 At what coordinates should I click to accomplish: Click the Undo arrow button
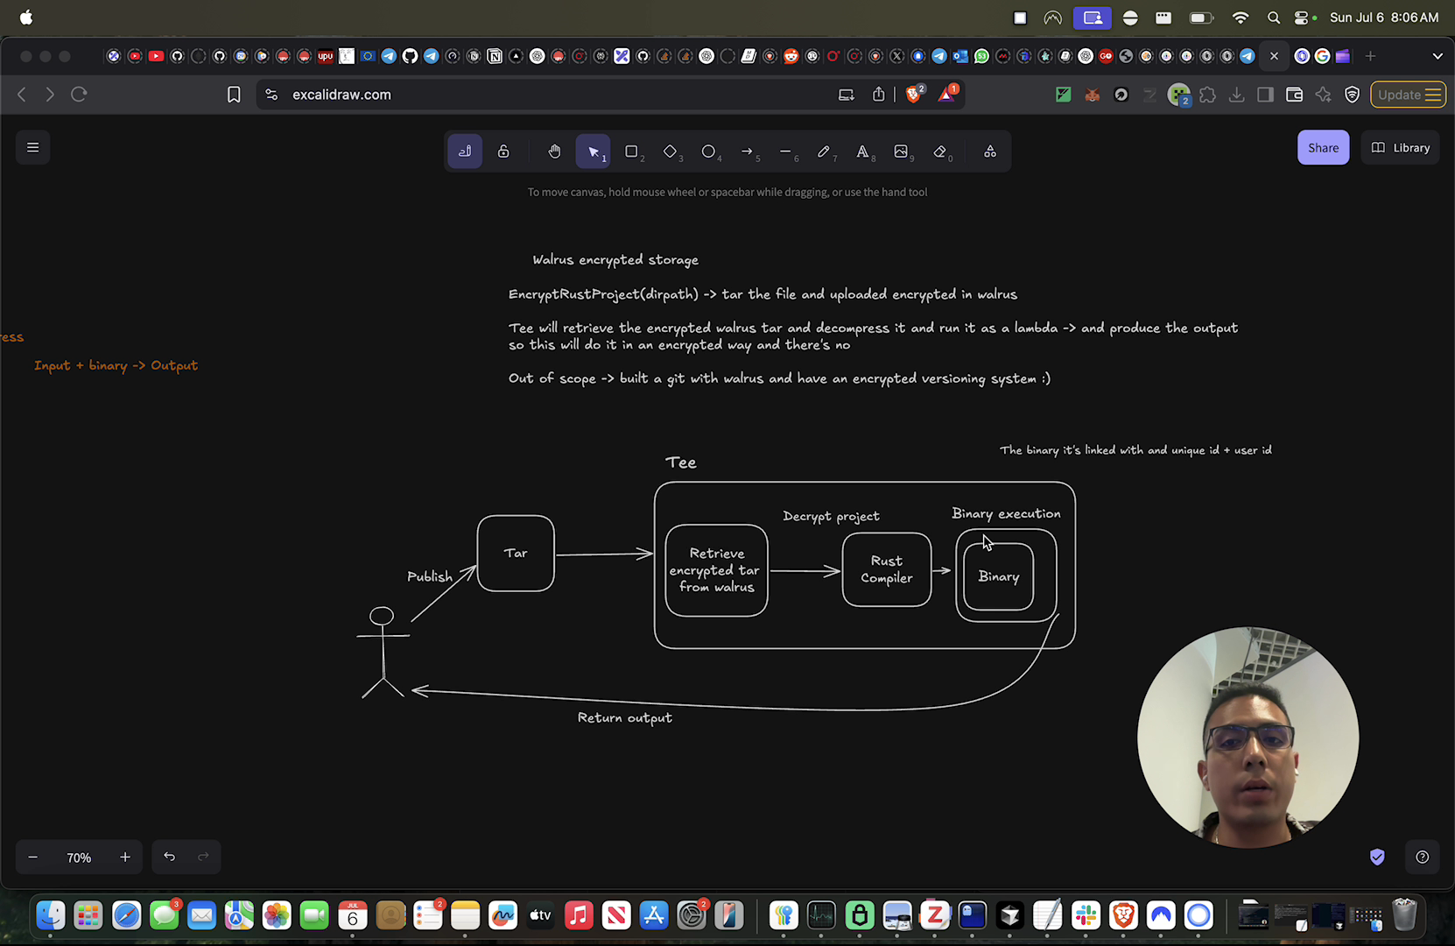coord(170,857)
